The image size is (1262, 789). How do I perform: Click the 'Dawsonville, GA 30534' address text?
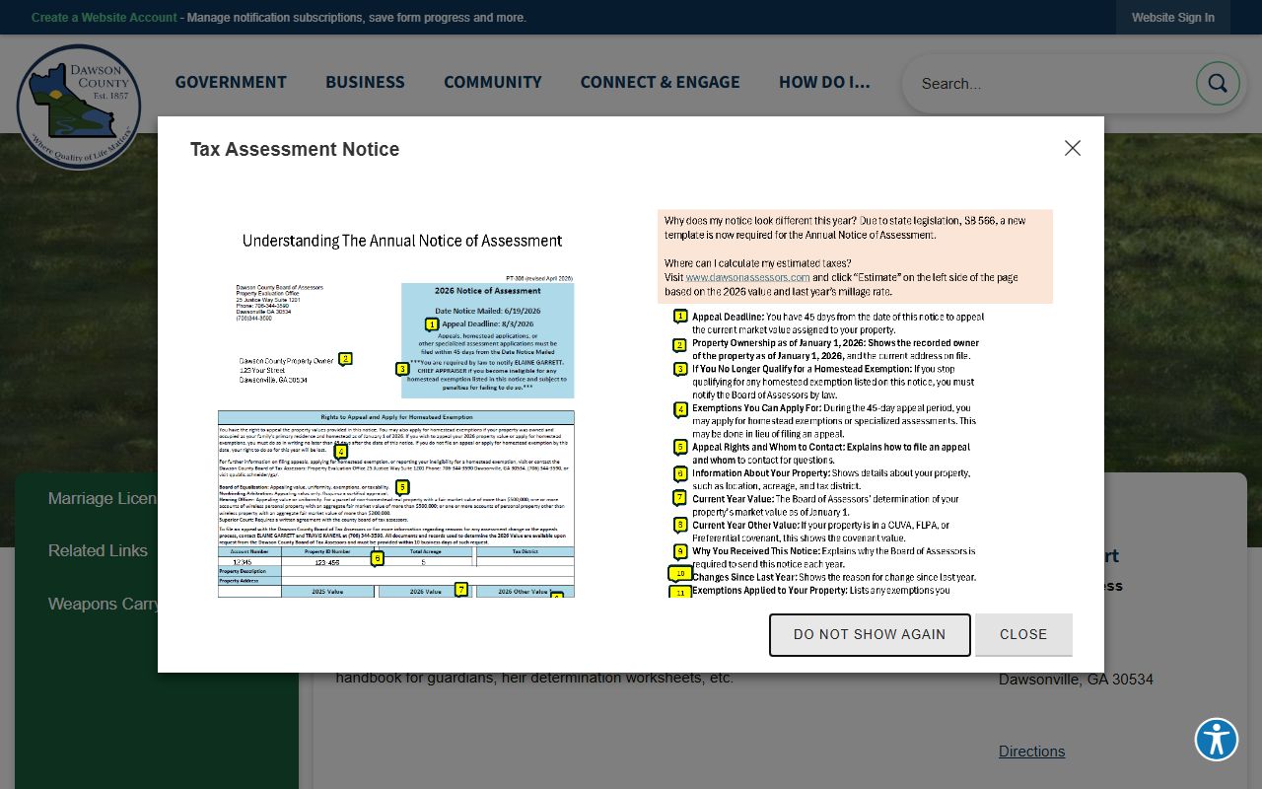[x=1076, y=680]
